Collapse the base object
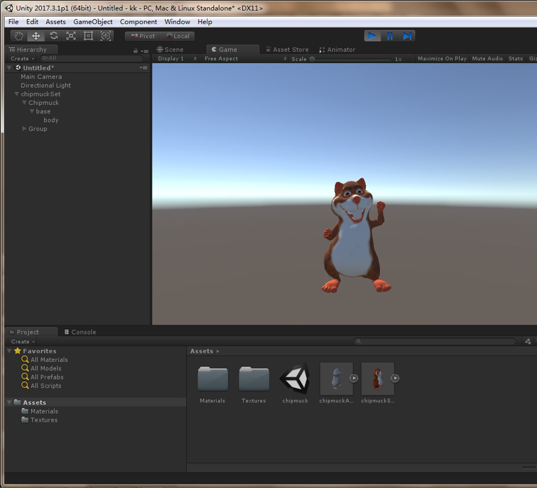 point(32,111)
